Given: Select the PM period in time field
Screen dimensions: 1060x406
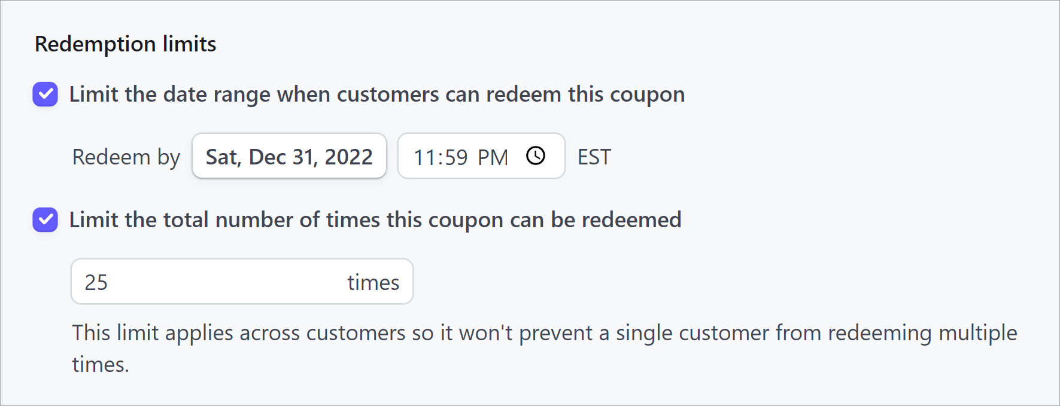Looking at the screenshot, I should (x=493, y=158).
